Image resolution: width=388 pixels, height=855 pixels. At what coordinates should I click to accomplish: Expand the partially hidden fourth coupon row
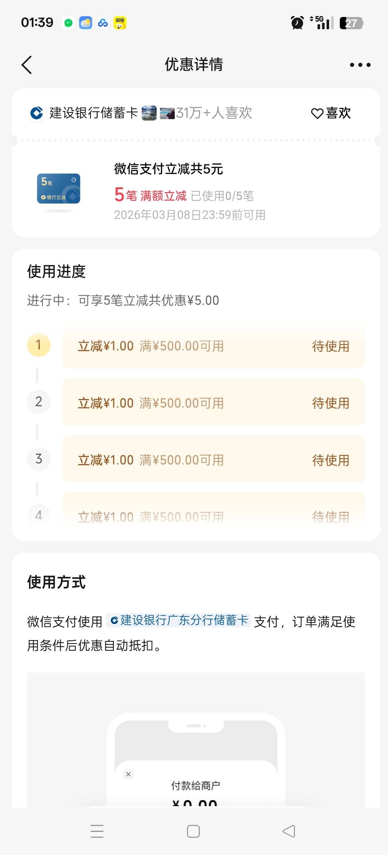coord(213,513)
